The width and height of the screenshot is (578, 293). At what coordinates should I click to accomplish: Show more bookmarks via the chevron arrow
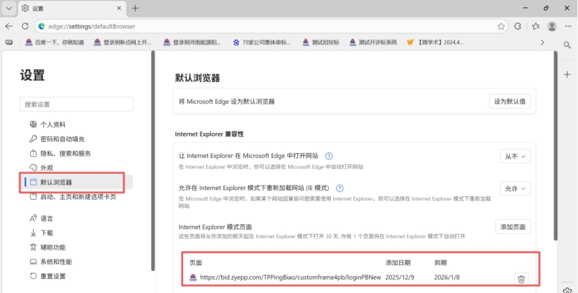pyautogui.click(x=542, y=42)
